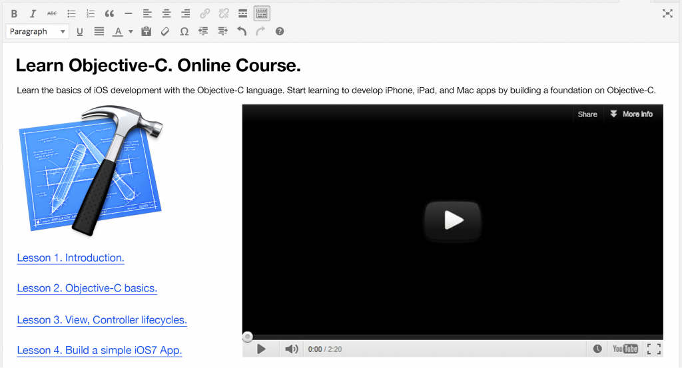Insert Read More tag

click(242, 14)
